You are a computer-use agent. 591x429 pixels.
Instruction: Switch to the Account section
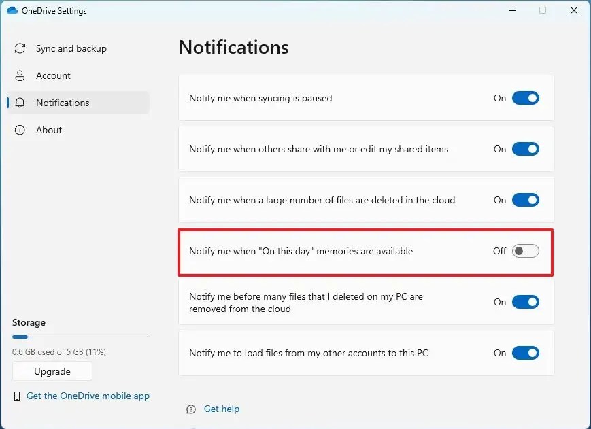pyautogui.click(x=53, y=75)
